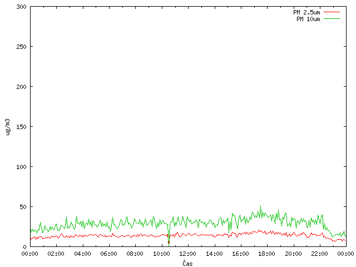Click the x-axis time label 20:00

(293, 254)
